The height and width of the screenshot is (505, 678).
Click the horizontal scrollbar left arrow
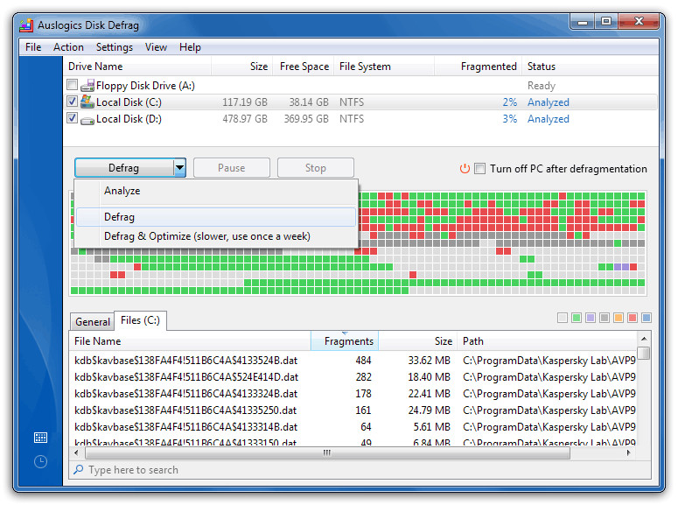click(76, 452)
